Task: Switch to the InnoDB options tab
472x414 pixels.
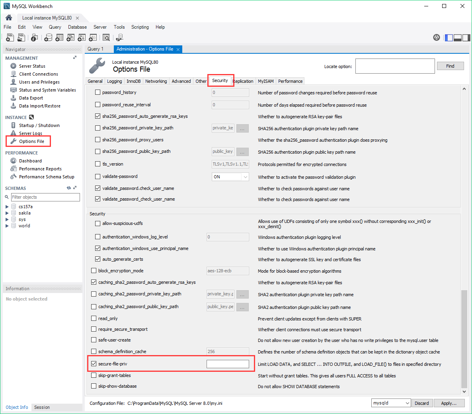Action: (133, 81)
